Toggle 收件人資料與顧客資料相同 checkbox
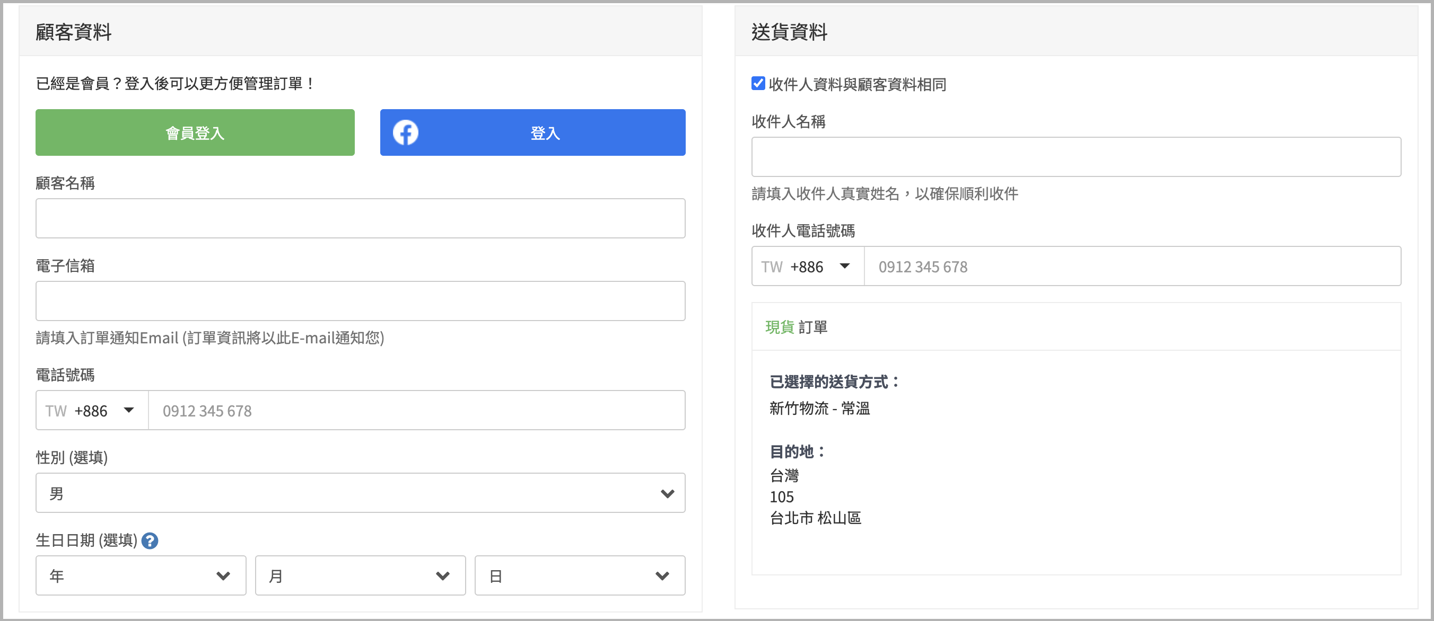 pyautogui.click(x=758, y=83)
